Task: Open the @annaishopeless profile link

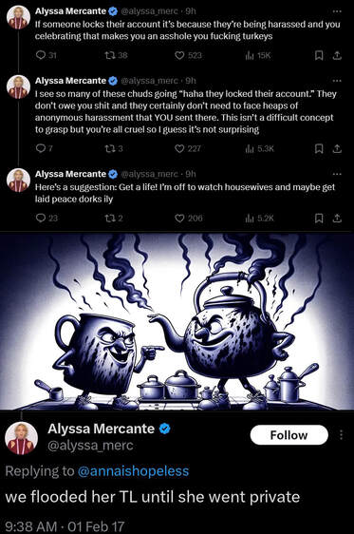Action: pyautogui.click(x=133, y=471)
